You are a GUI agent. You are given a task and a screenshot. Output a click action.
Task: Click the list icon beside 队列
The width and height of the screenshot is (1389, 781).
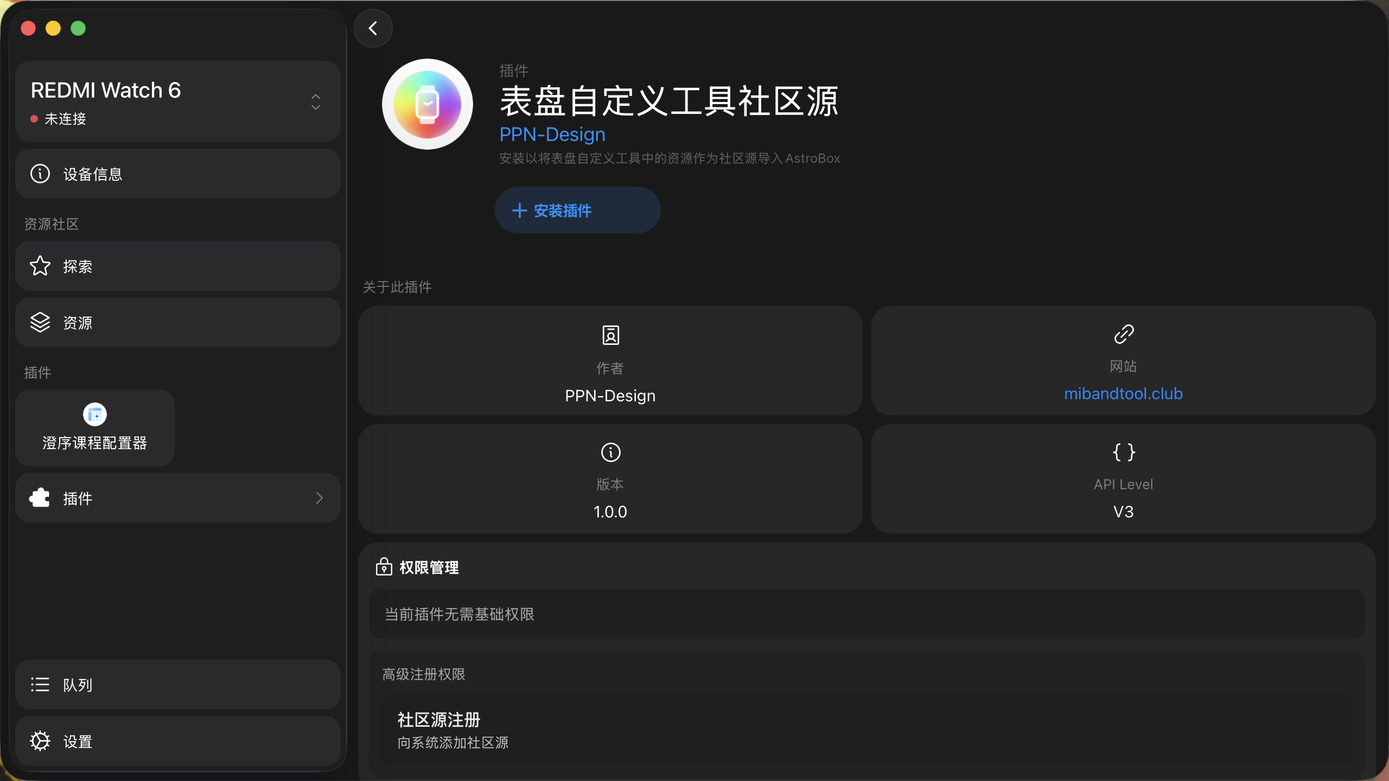pos(40,684)
